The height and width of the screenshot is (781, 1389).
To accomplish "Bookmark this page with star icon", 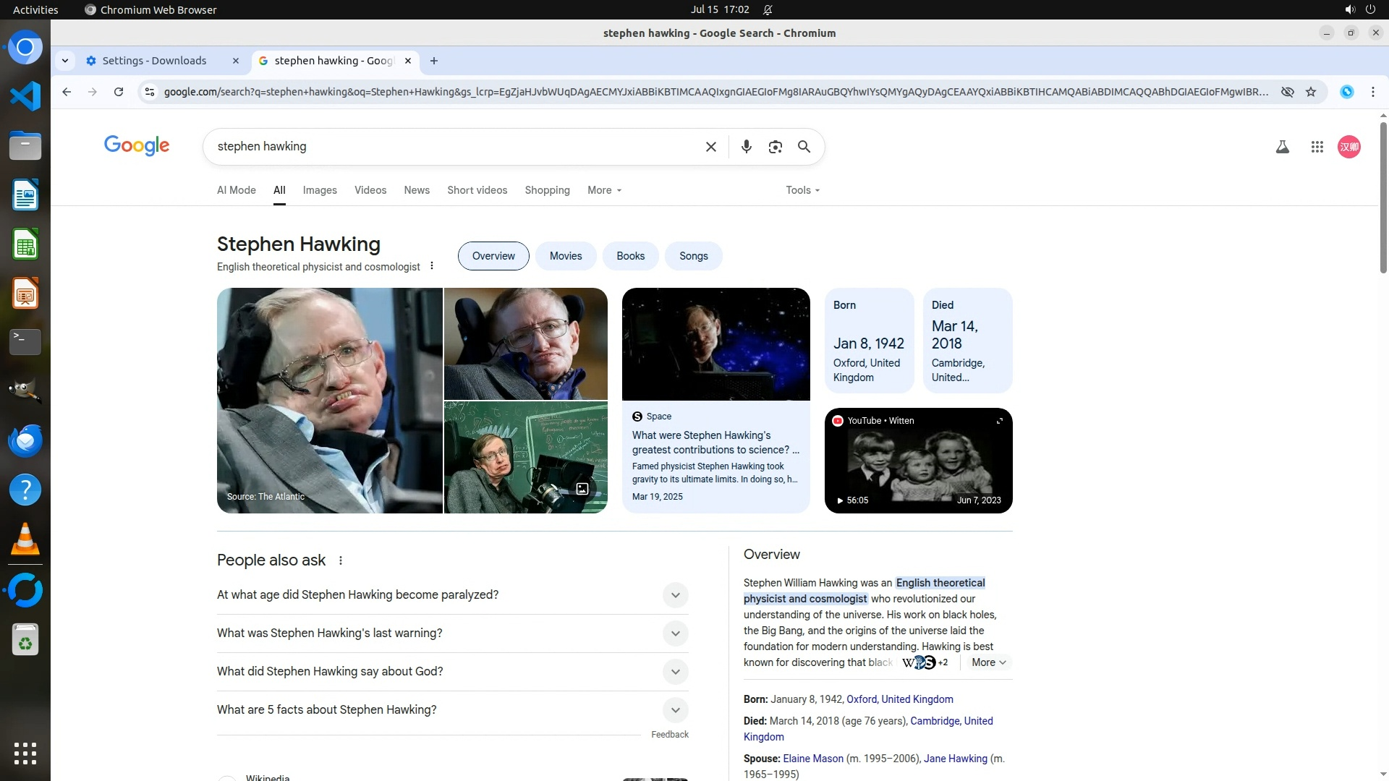I will pos(1310,92).
